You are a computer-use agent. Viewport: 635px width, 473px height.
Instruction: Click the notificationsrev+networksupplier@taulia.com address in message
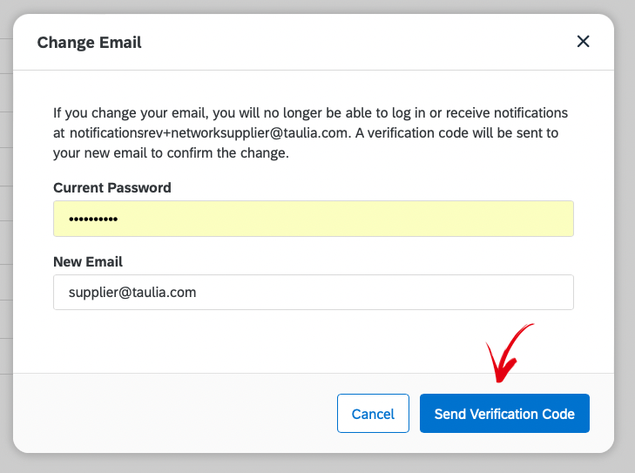208,132
